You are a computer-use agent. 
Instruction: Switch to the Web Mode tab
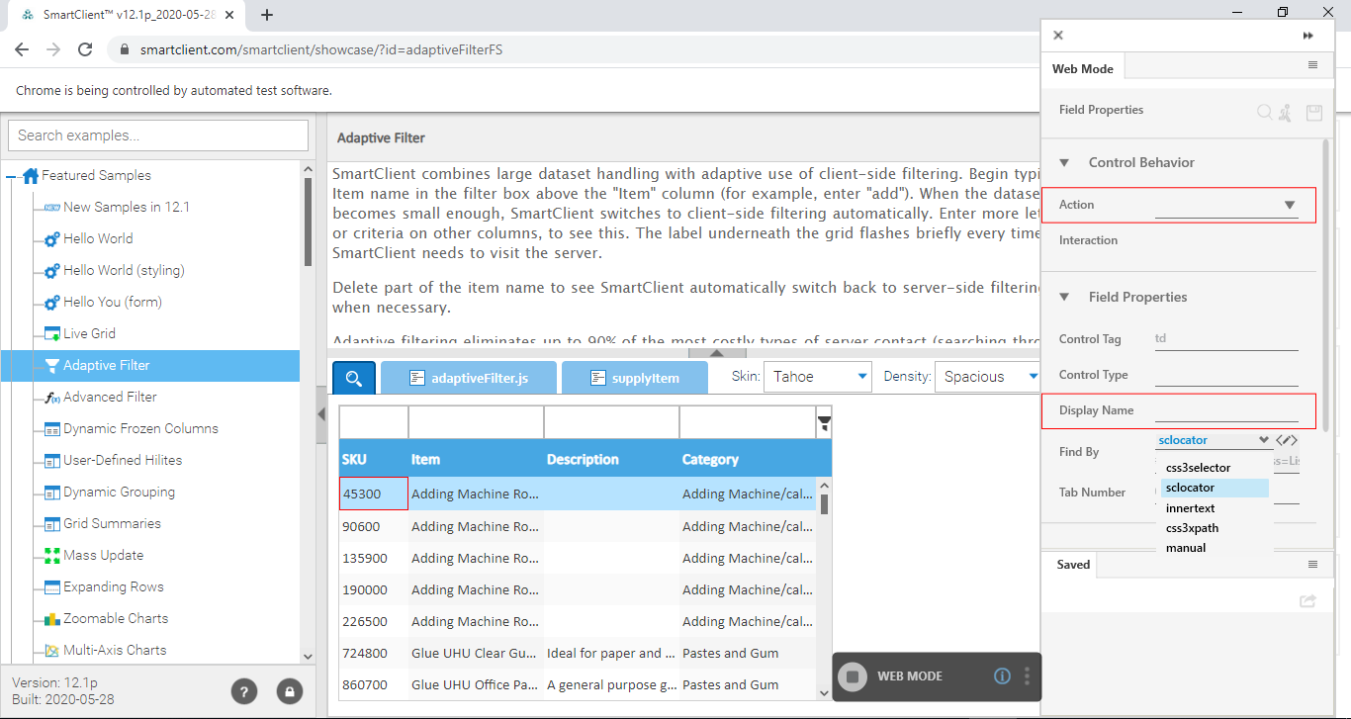[1082, 69]
